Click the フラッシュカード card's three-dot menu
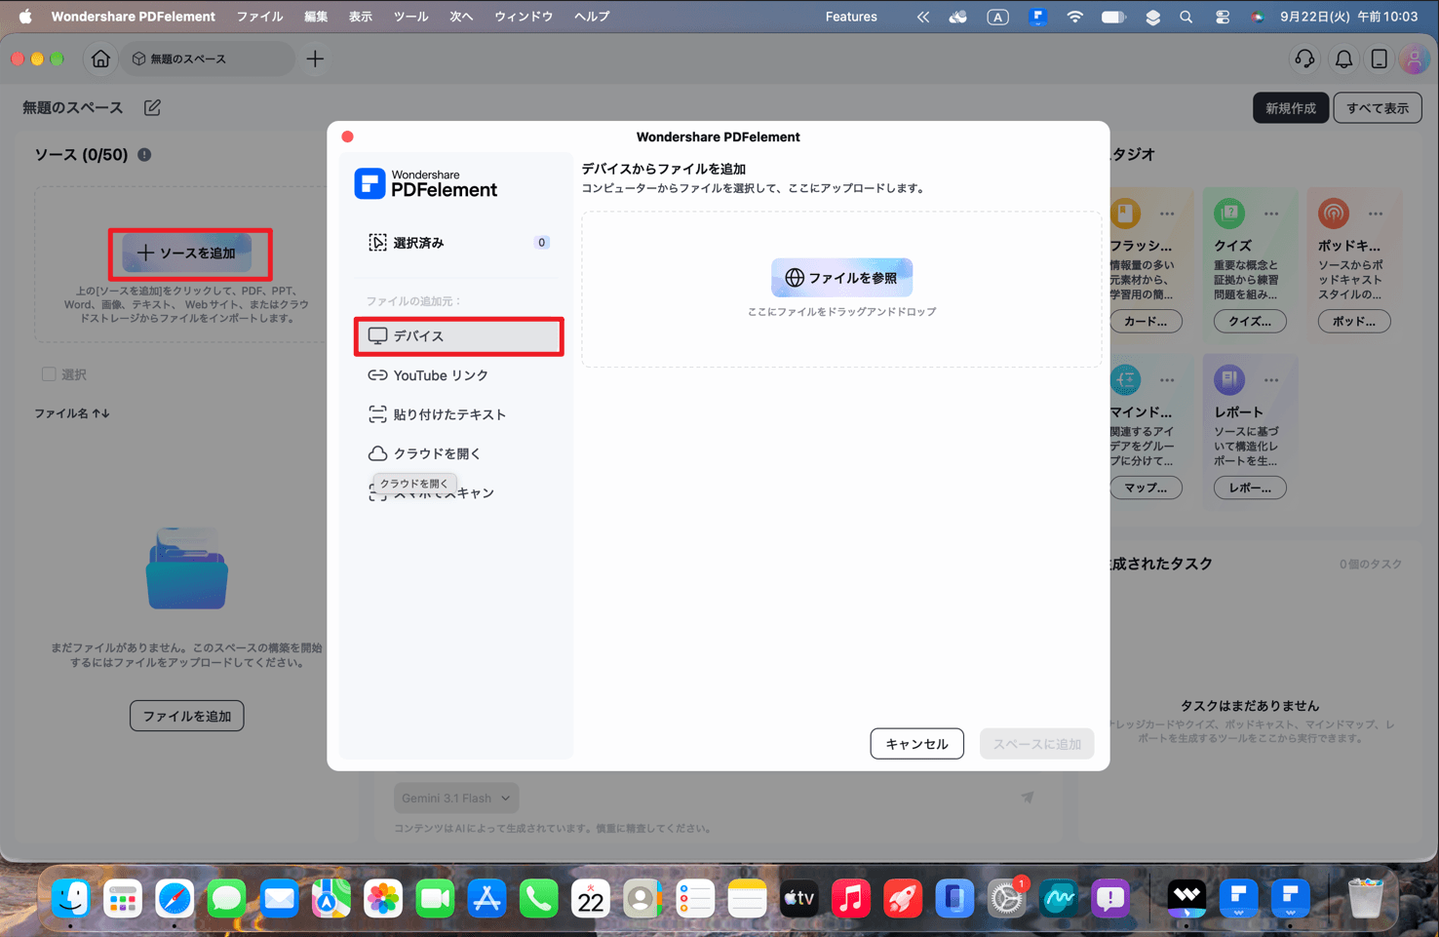This screenshot has width=1439, height=937. [1167, 214]
